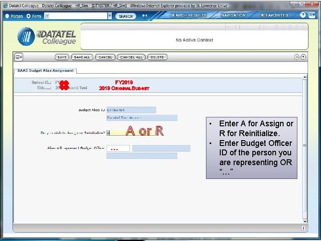
Task: Click 'No Active Context' text
Action: coord(194,40)
